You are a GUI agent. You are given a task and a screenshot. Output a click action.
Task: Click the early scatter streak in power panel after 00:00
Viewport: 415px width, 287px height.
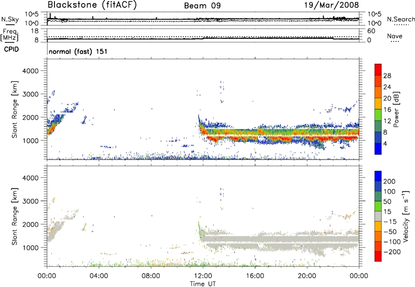(x=54, y=125)
